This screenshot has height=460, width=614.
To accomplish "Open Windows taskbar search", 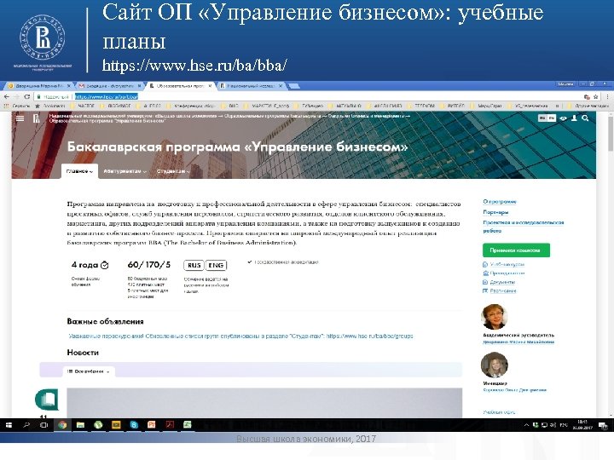I will (26, 425).
